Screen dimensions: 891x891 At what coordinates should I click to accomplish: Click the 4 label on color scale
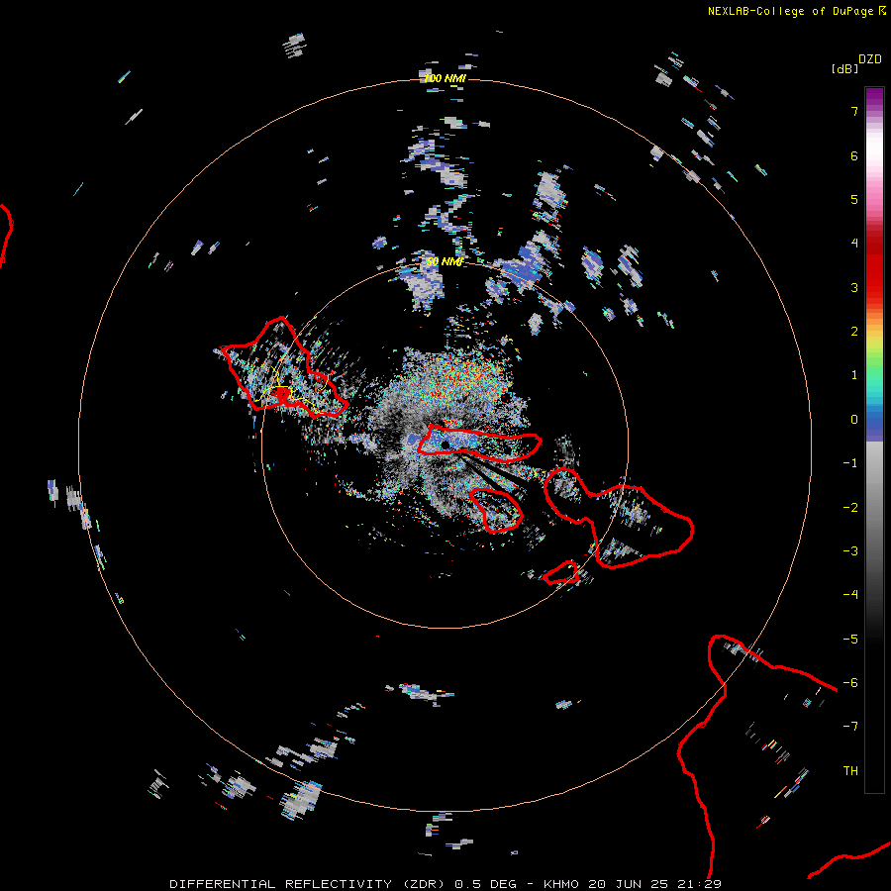click(854, 244)
